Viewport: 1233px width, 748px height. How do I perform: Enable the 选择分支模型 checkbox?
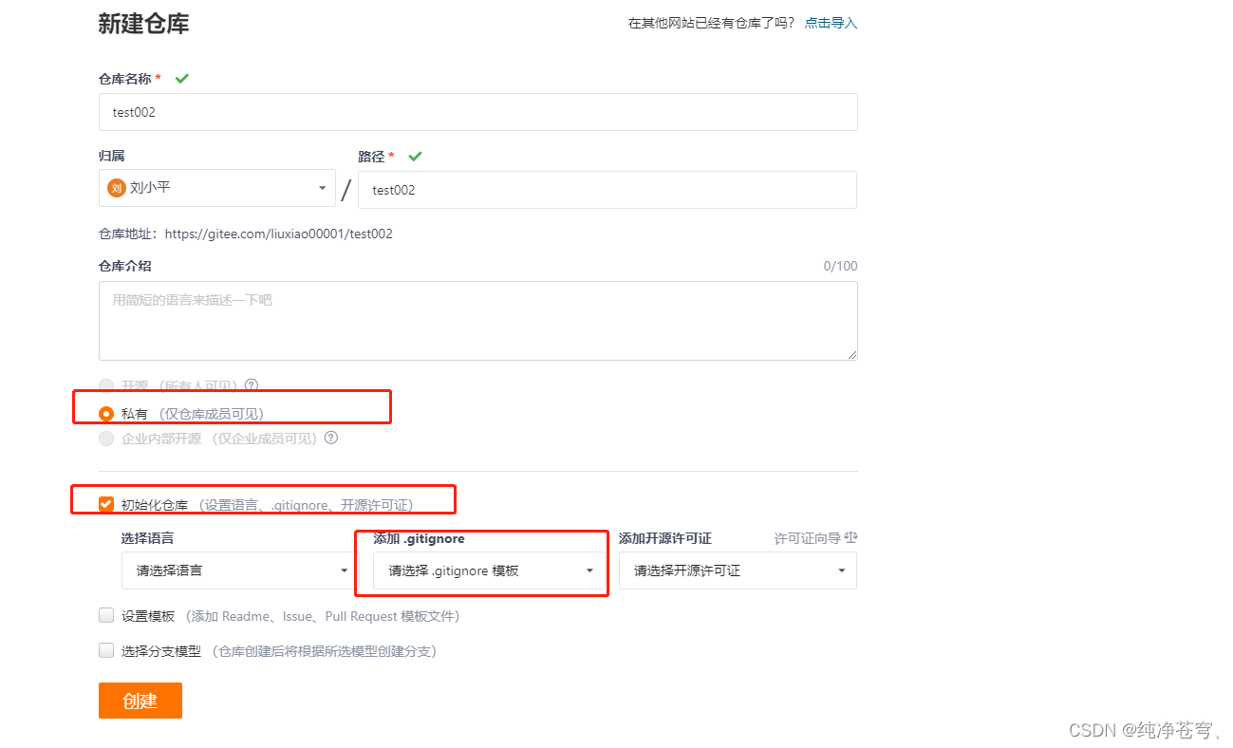105,650
